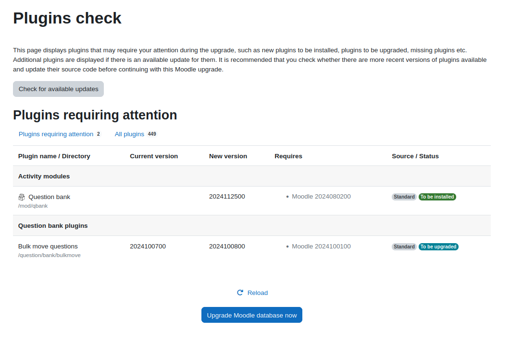Click the count badge 2 on Plugins requiring attention
Viewport: 510px width, 341px height.
98,134
